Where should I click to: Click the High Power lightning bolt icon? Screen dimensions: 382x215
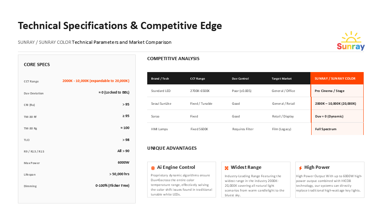(300, 168)
